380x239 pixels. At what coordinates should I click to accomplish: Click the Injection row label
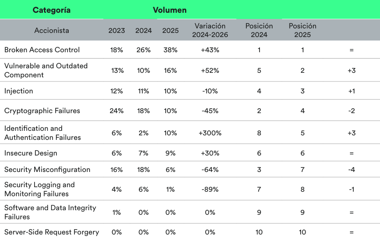click(19, 91)
